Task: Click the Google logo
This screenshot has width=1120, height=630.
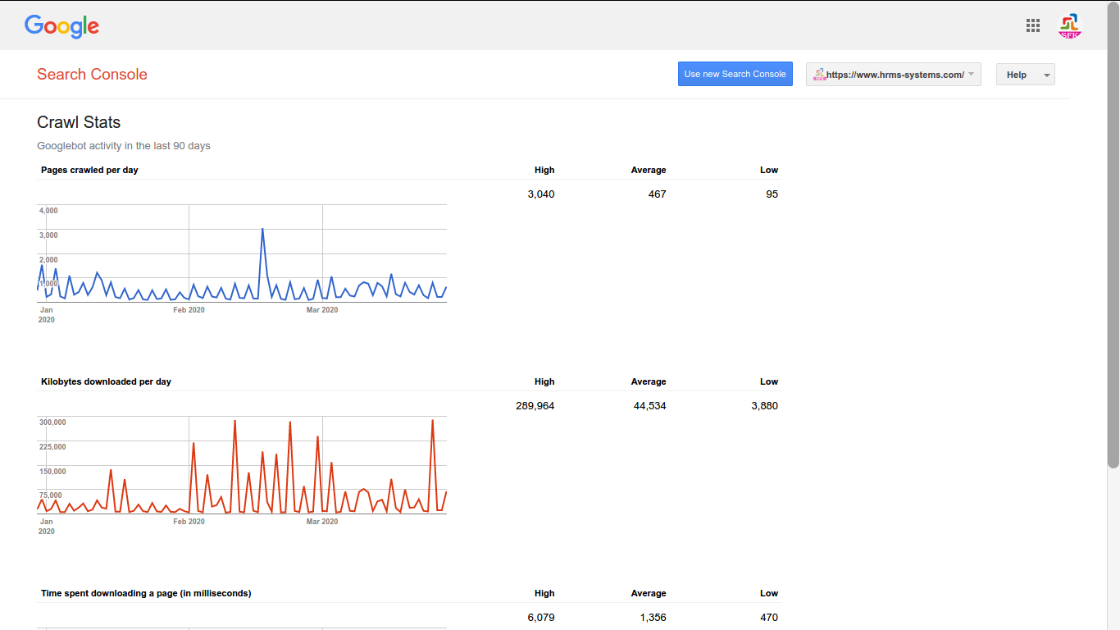Action: click(x=61, y=26)
